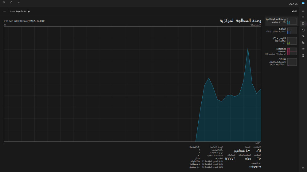Image resolution: width=307 pixels, height=172 pixels.
Task: Click the '٥٢٤٥' threads count value
Action: (248, 159)
